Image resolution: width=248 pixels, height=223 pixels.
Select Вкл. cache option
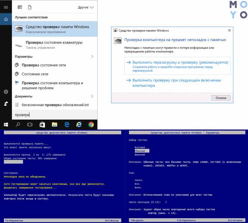[137, 184]
